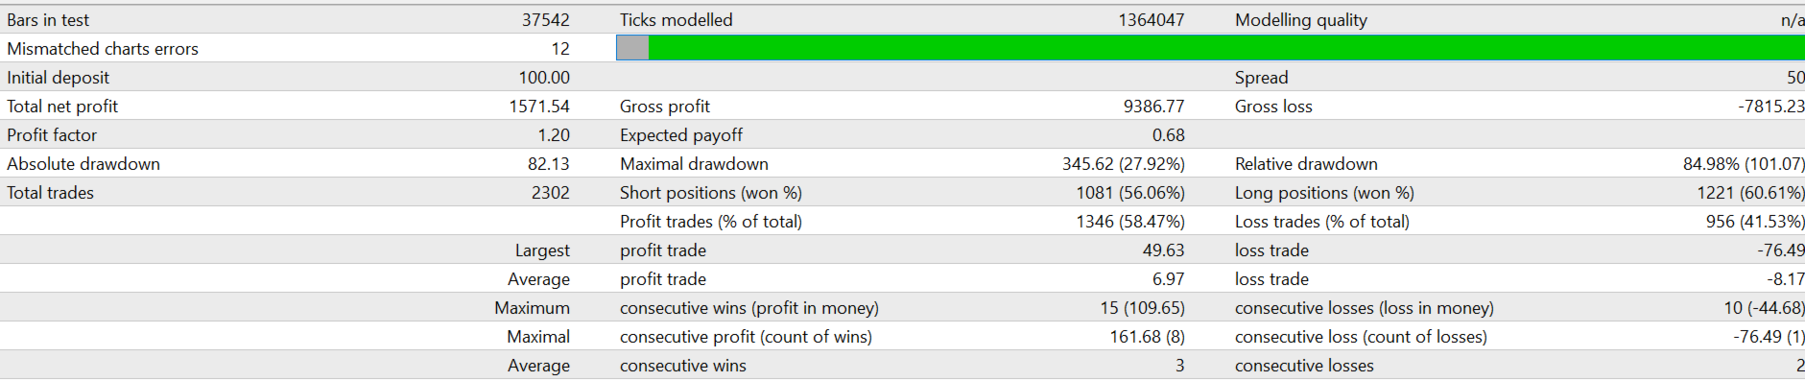
Task: Select the Ticks modelled value 1364047
Action: click(1152, 20)
